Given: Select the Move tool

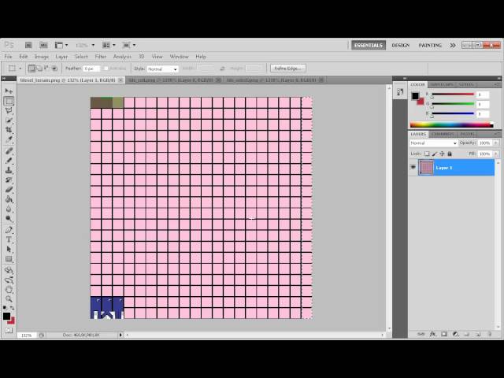Looking at the screenshot, I should 9,91.
